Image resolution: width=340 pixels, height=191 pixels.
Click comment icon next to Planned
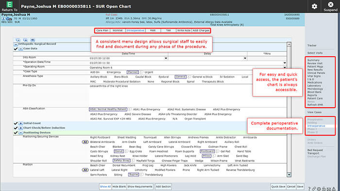point(141,72)
